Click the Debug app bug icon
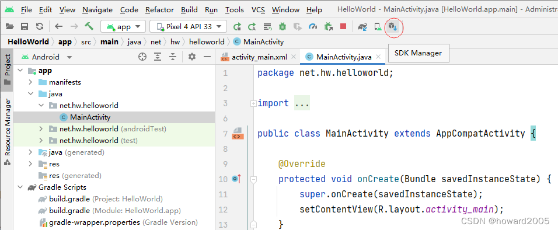 283,26
